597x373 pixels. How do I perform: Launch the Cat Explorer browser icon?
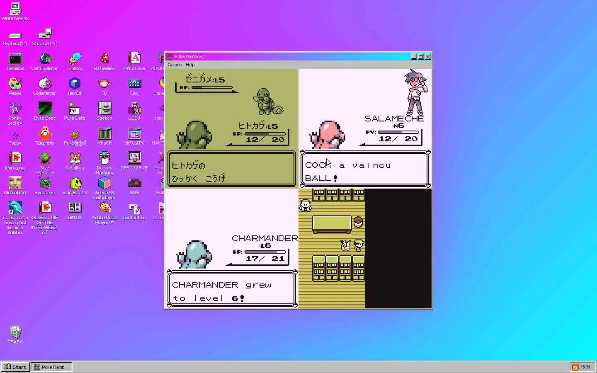click(x=45, y=62)
